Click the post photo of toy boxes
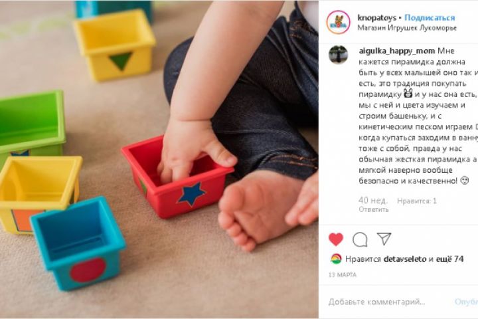Viewport: 478px width, 319px height. [159, 159]
